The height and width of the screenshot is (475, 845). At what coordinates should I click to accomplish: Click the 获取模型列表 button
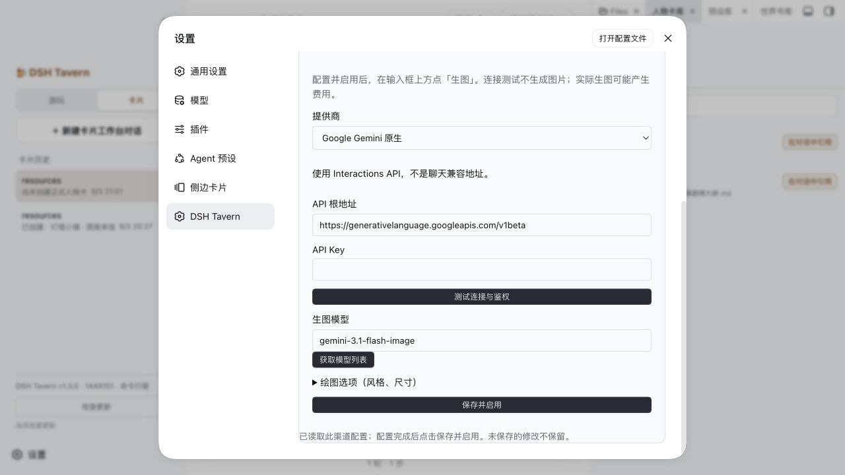click(x=343, y=360)
